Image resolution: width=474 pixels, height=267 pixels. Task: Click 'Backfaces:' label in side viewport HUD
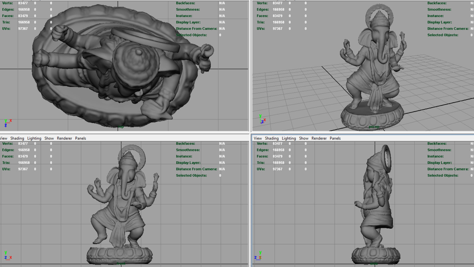tap(437, 143)
